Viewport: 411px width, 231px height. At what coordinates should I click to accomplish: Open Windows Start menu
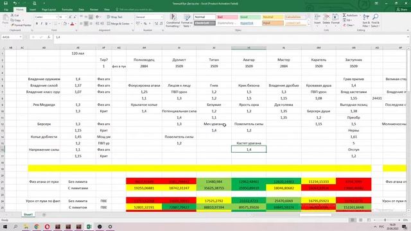click(x=5, y=227)
